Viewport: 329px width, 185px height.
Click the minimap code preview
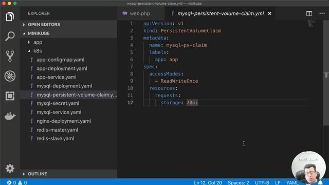coord(312,24)
